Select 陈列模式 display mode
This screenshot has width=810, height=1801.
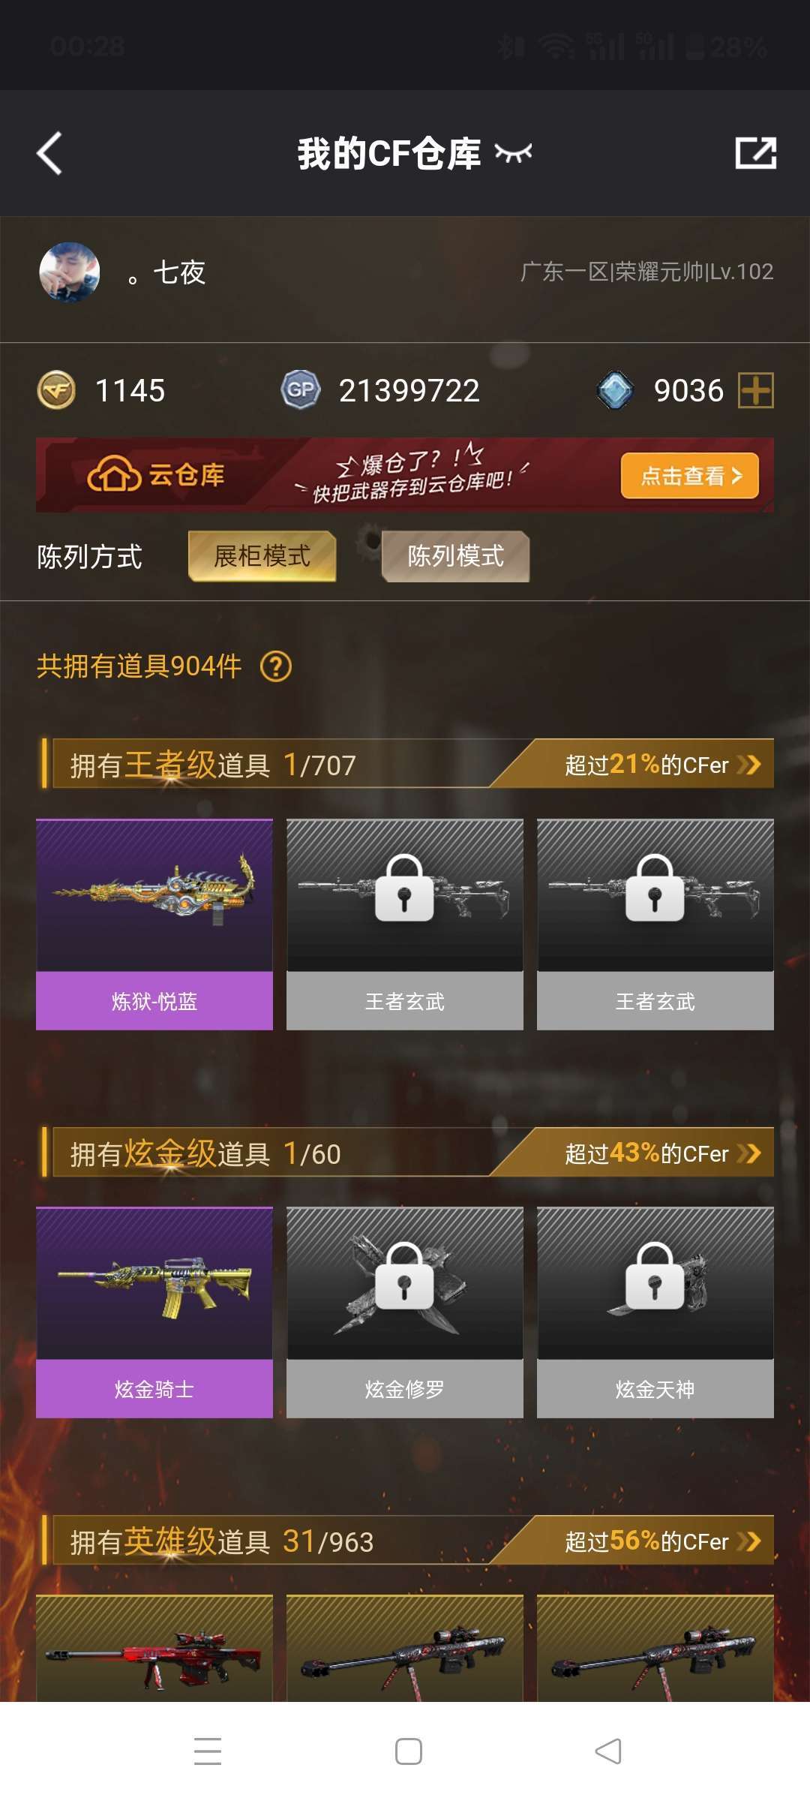(455, 556)
